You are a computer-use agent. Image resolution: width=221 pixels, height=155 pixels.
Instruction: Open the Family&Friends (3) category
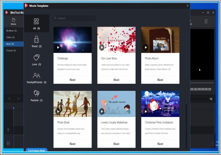pos(37,78)
